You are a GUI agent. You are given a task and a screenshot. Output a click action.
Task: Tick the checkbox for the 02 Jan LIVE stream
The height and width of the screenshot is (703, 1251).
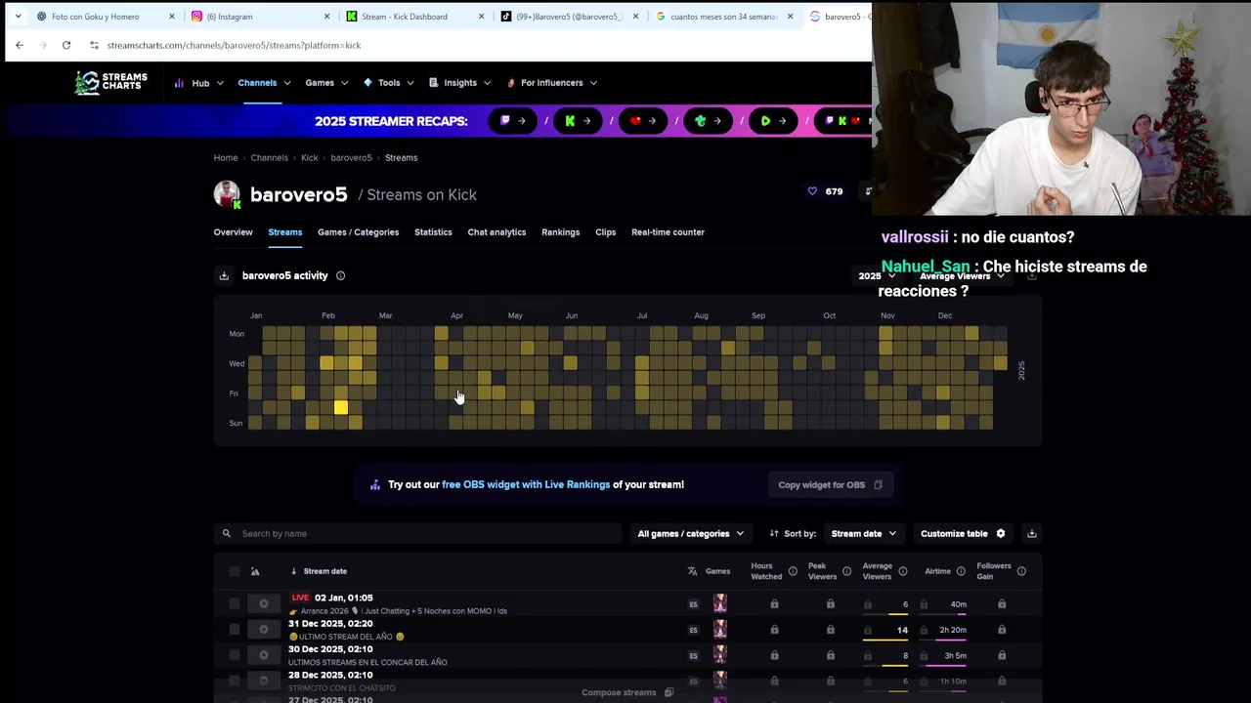tap(235, 604)
